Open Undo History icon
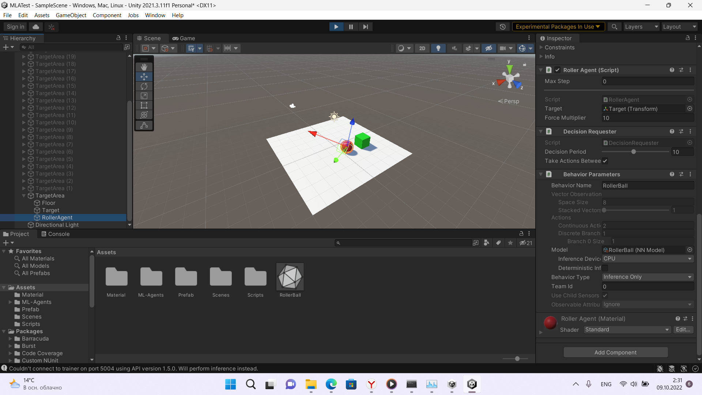Screen dimensions: 702x395 click(x=503, y=27)
